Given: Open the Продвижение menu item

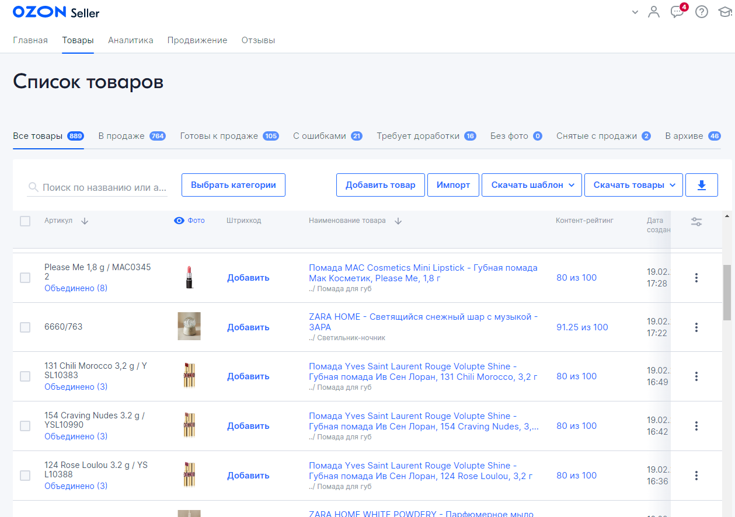Looking at the screenshot, I should pos(197,40).
